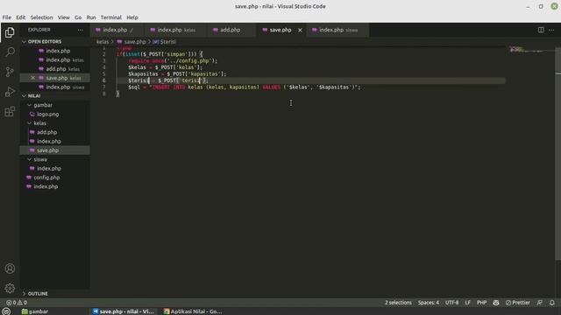Open the View menu
The image size is (561, 315).
[x=64, y=17]
